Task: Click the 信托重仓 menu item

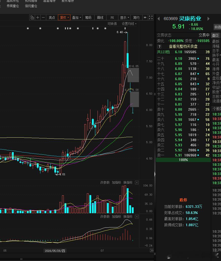Action: [31, 6]
